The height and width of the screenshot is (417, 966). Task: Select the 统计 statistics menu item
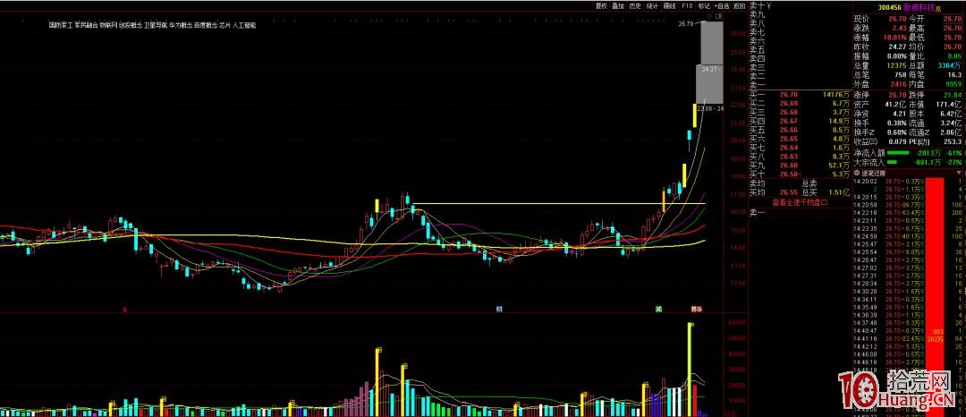click(652, 5)
